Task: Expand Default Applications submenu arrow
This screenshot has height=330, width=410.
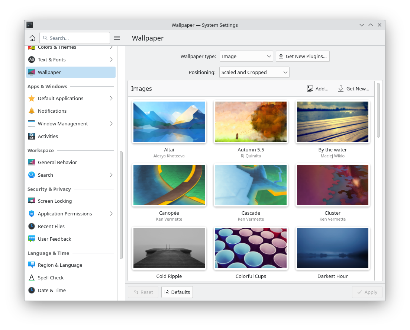Action: pyautogui.click(x=111, y=98)
